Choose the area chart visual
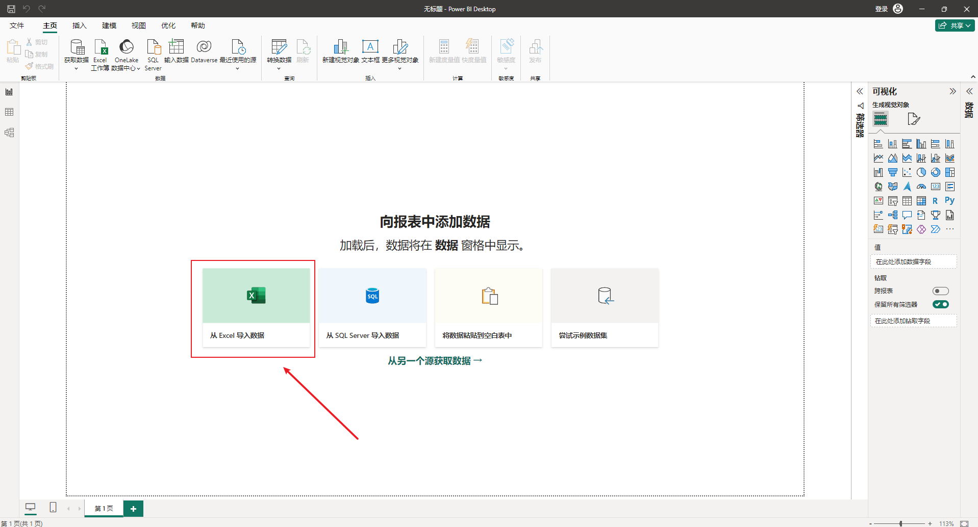The height and width of the screenshot is (527, 978). click(892, 159)
